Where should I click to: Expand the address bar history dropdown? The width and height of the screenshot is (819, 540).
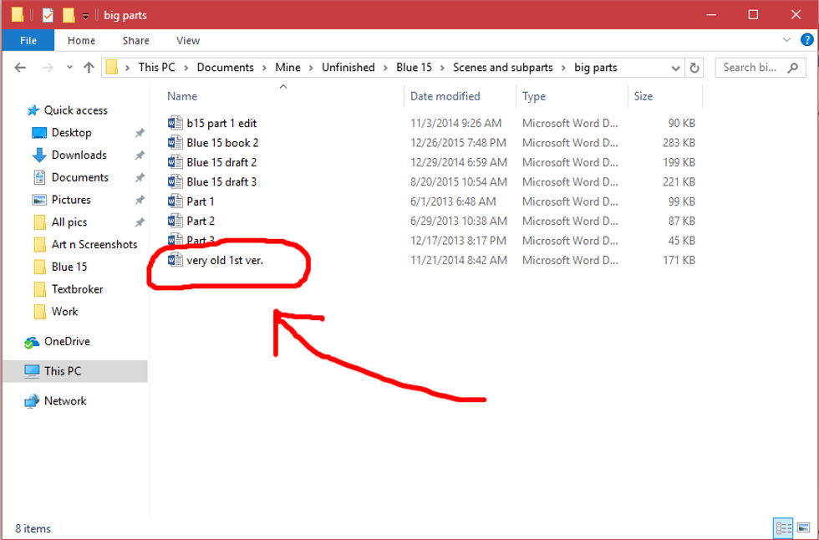tap(675, 68)
